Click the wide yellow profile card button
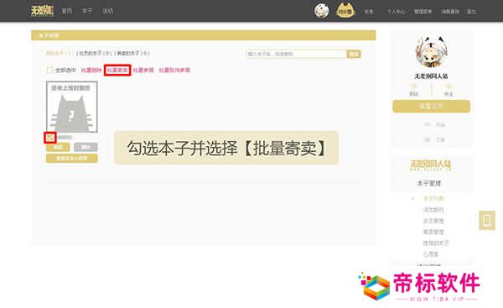This screenshot has height=308, width=503. coord(431,107)
